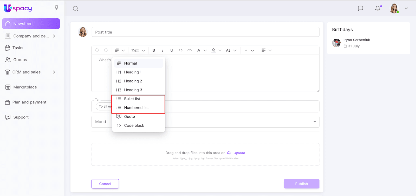
Task: Click the Upload link
Action: [x=239, y=153]
